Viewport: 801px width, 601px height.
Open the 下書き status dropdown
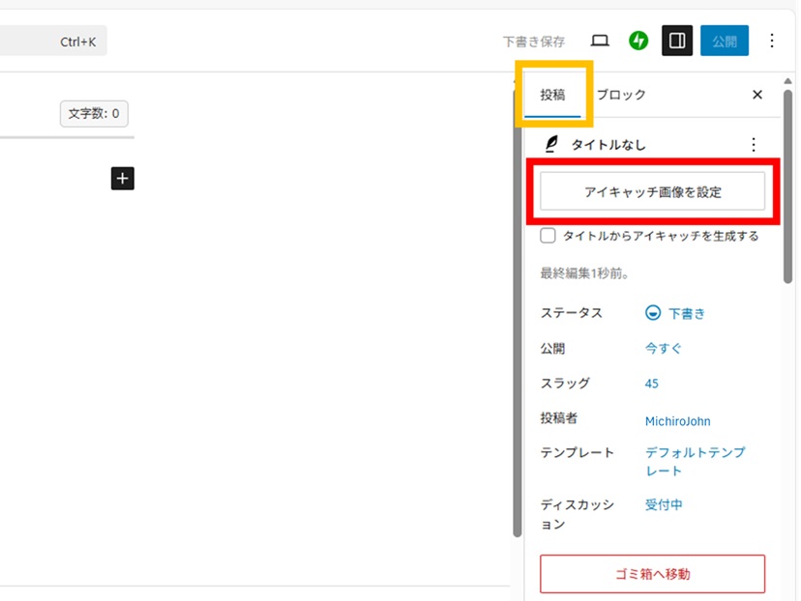676,313
